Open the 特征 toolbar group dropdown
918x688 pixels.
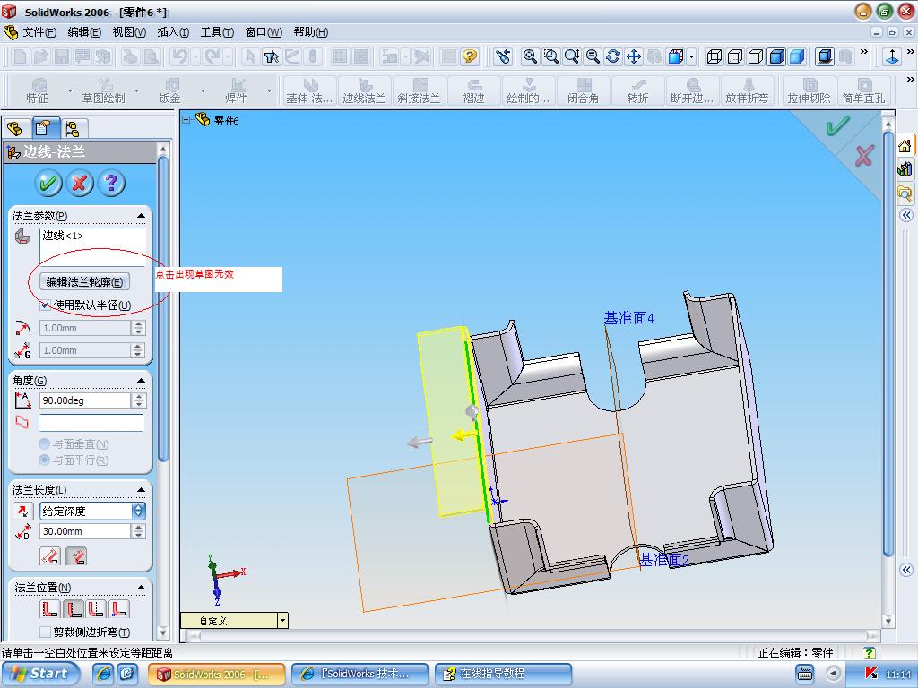(x=70, y=90)
